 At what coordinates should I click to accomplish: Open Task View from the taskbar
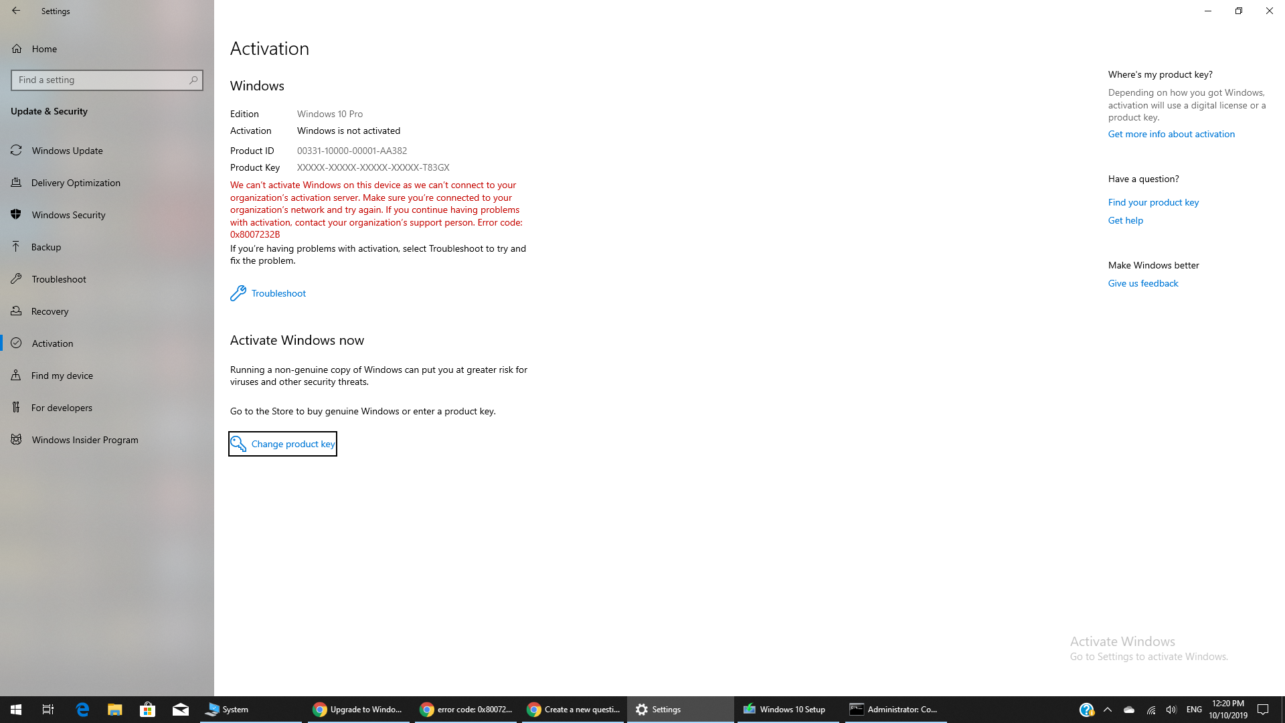coord(48,710)
